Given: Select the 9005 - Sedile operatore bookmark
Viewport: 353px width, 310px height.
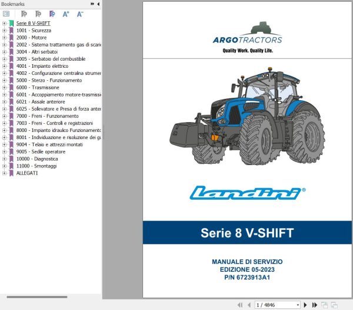Looking at the screenshot, I should [x=41, y=151].
